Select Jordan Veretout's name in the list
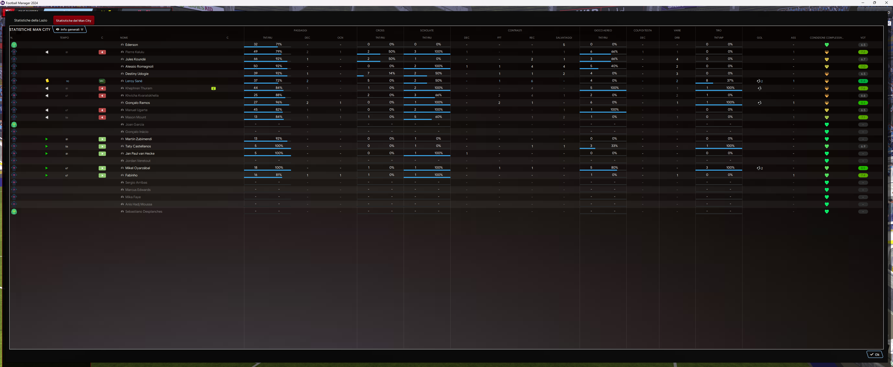This screenshot has width=893, height=367. click(138, 161)
